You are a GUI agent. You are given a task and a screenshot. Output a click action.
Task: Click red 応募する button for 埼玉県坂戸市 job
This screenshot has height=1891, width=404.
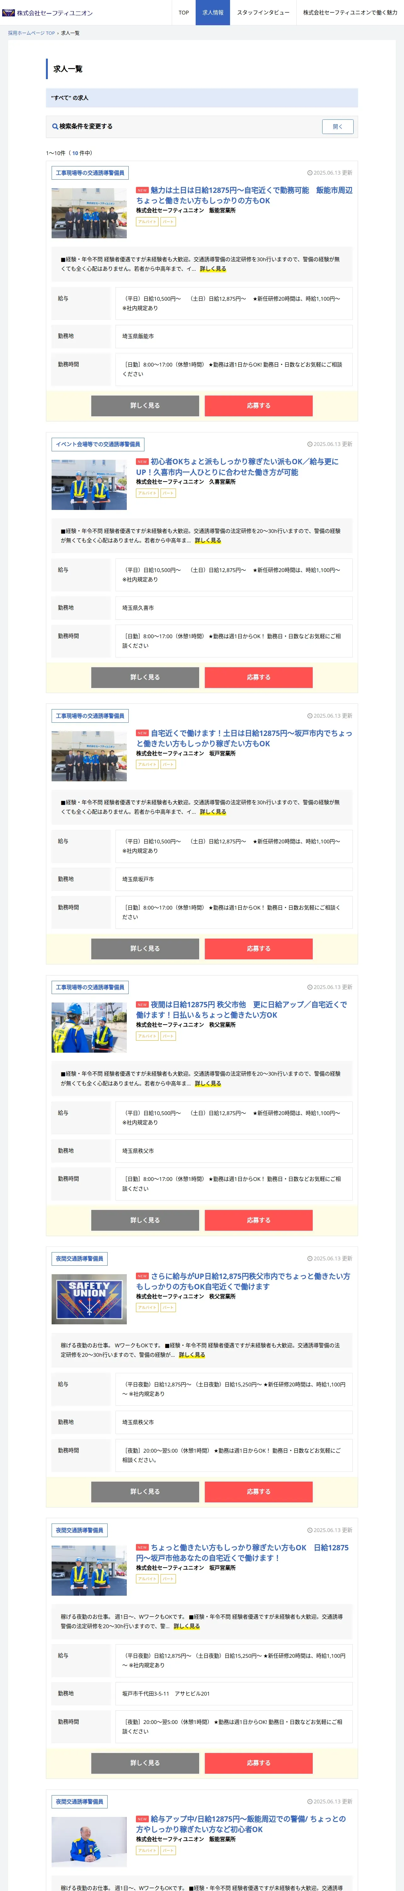[x=259, y=948]
